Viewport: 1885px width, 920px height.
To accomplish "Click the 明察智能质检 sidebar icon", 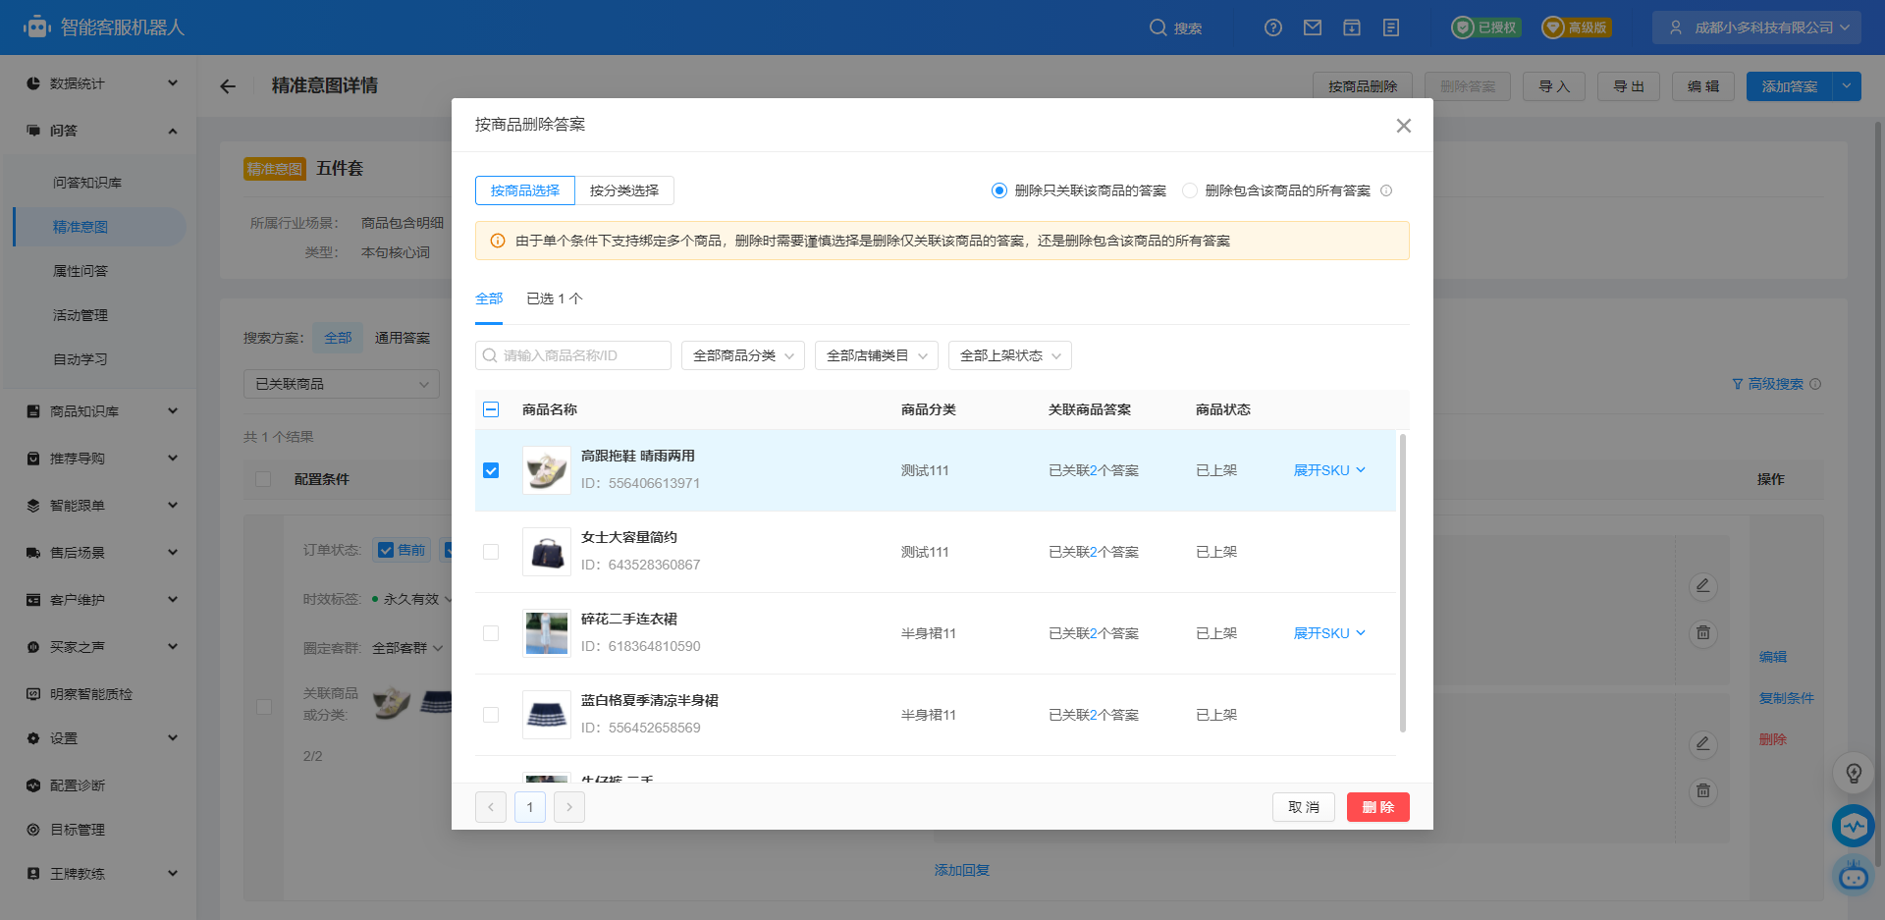I will point(33,694).
